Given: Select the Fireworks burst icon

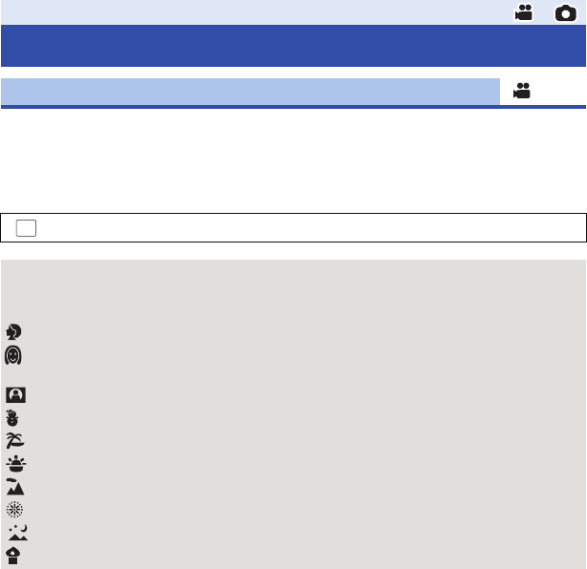Looking at the screenshot, I should coord(14,510).
